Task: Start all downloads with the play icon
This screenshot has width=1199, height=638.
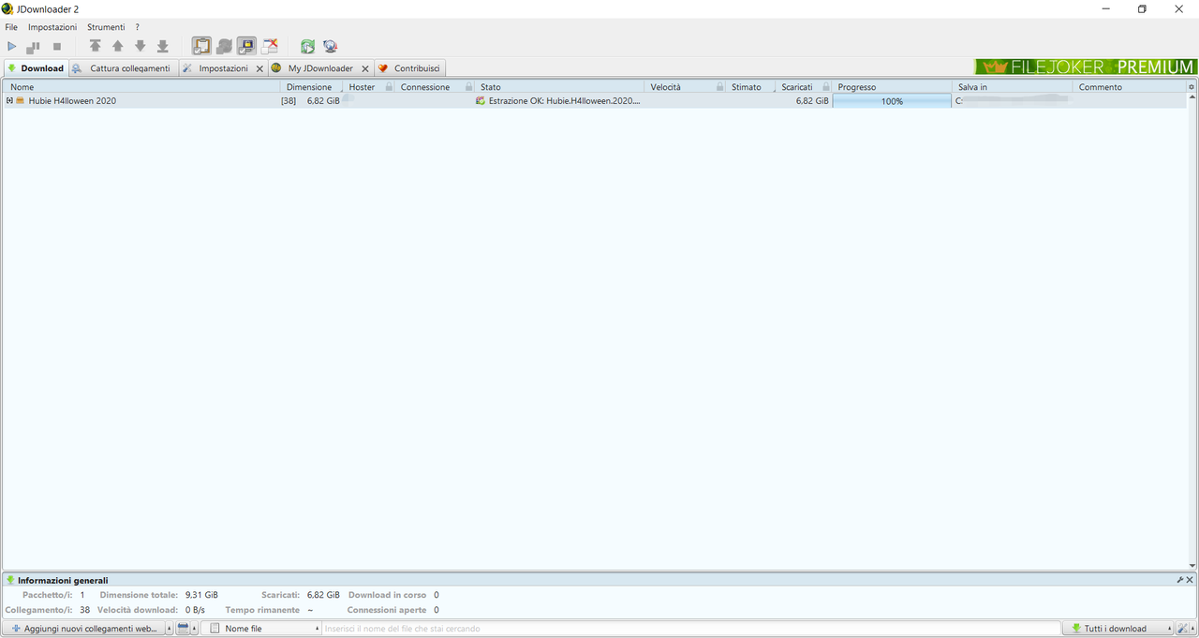Action: (x=12, y=46)
